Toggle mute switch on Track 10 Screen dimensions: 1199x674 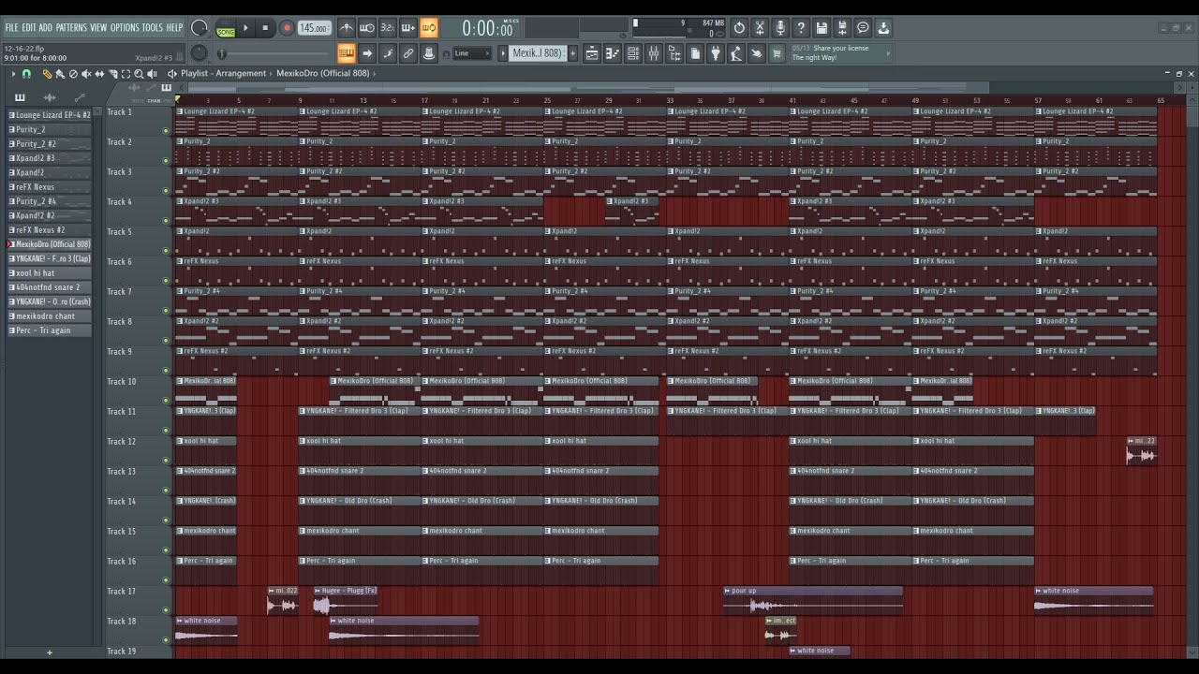click(167, 400)
